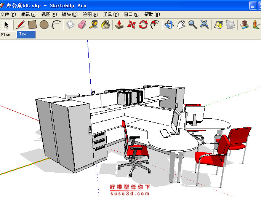Open the 工具(T) menu
This screenshot has height=197, width=261.
pos(111,14)
